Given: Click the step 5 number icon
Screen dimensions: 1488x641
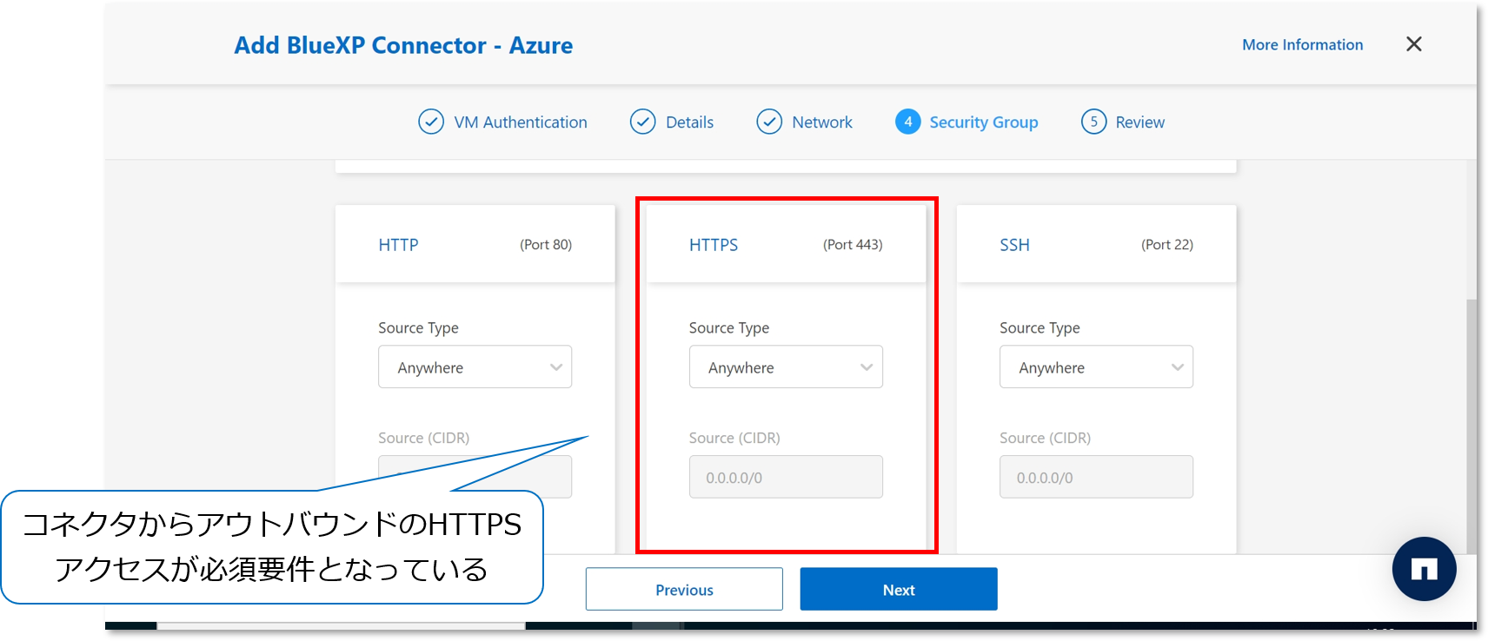Looking at the screenshot, I should point(1093,122).
